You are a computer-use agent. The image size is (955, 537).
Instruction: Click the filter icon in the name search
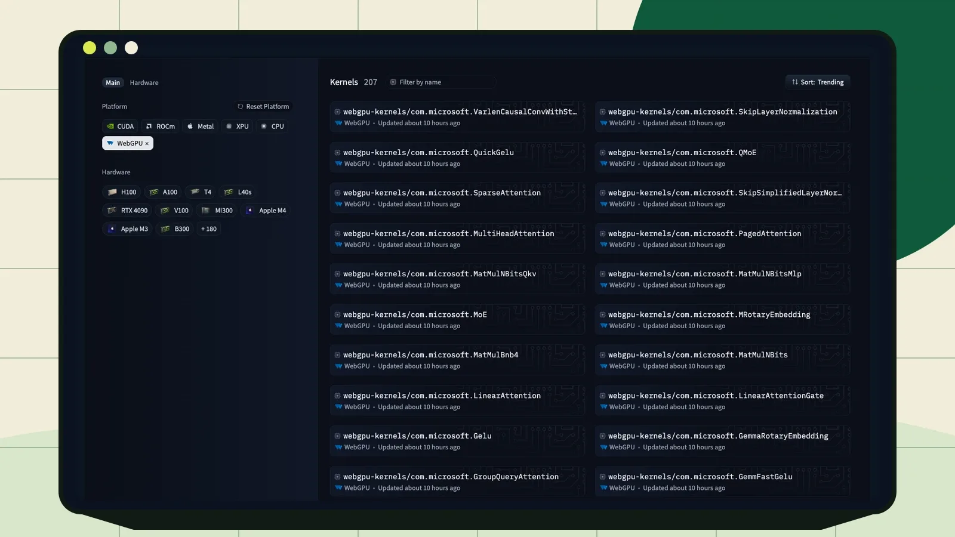393,82
